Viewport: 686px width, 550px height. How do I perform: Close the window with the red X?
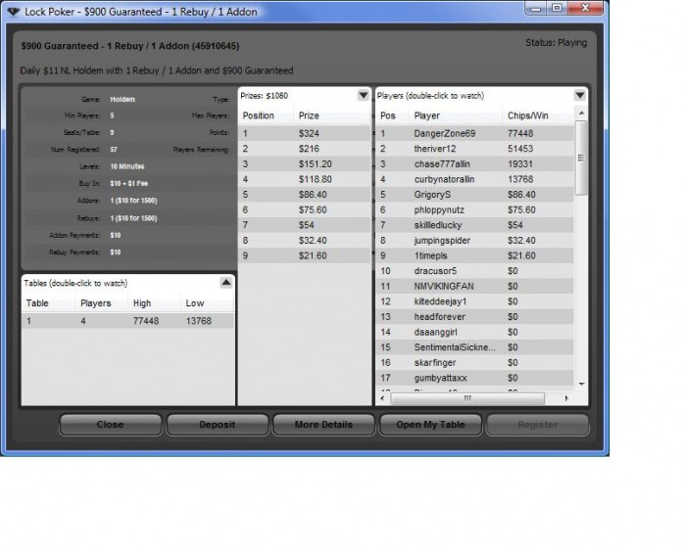click(x=585, y=8)
